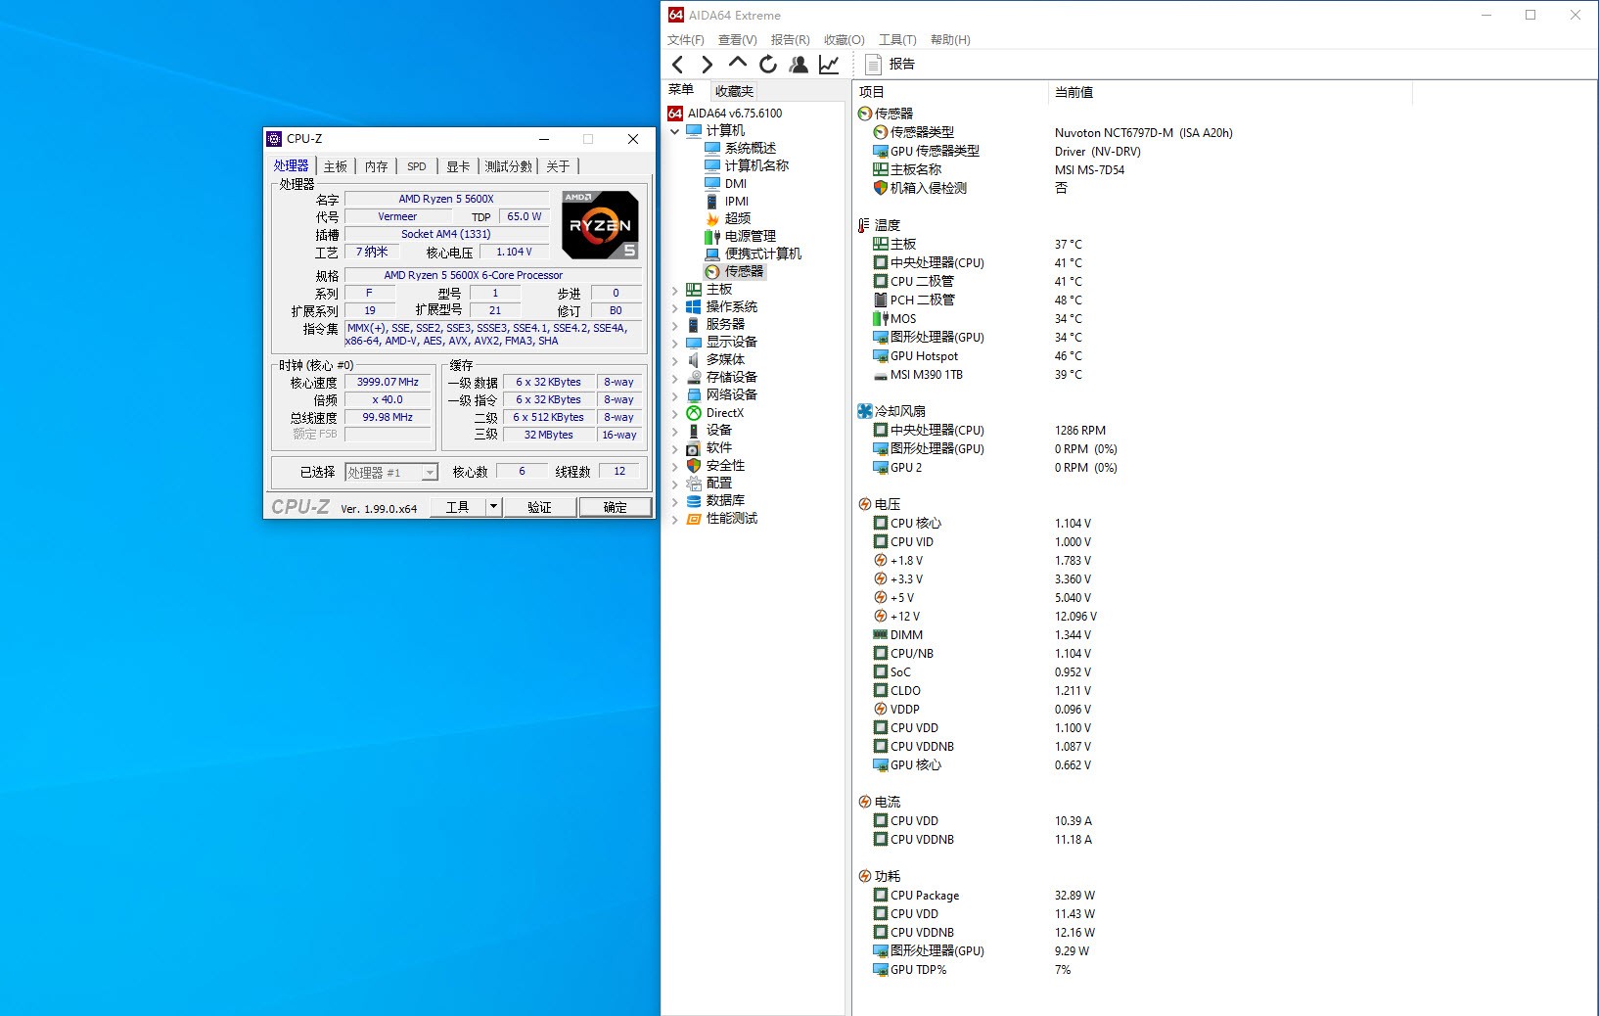
Task: Click the 设备 tree item icon
Action: tap(694, 431)
